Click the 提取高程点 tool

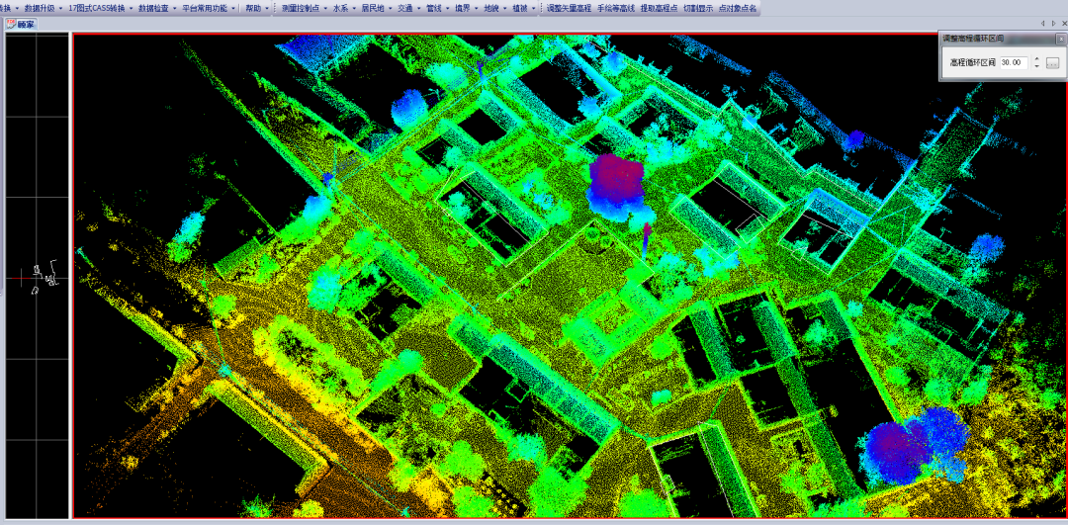(x=659, y=8)
